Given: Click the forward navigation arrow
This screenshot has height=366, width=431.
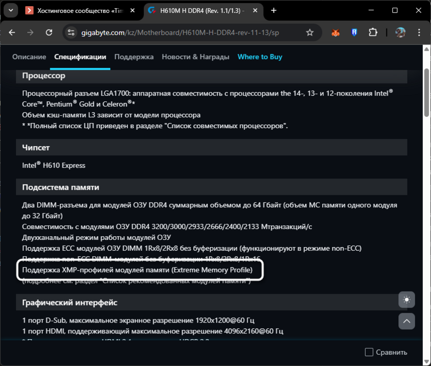Looking at the screenshot, I should point(31,32).
